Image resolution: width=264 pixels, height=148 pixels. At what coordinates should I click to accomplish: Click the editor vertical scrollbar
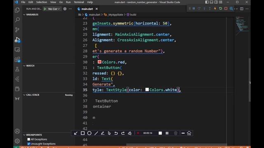tap(250, 80)
